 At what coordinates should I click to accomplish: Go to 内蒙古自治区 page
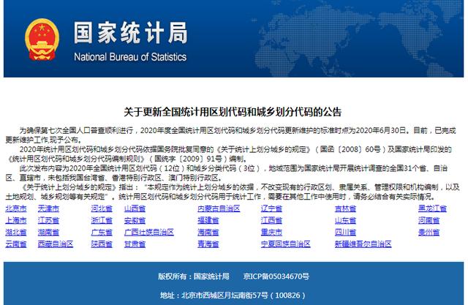pos(219,208)
